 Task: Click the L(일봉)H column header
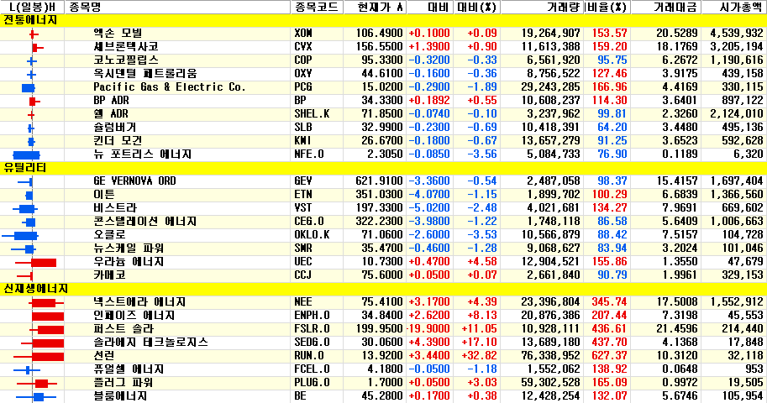[32, 7]
